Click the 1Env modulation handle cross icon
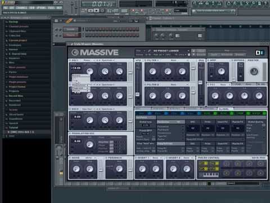 150,113
